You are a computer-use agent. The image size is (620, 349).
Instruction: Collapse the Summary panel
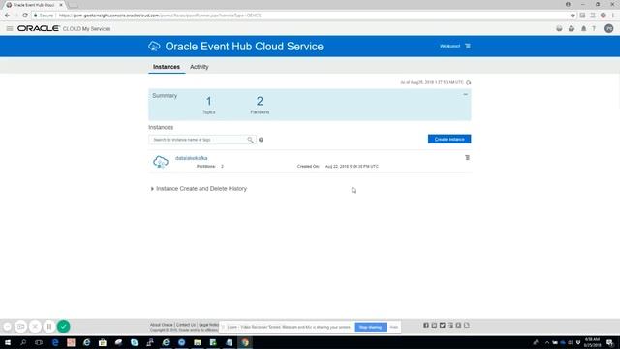(465, 95)
